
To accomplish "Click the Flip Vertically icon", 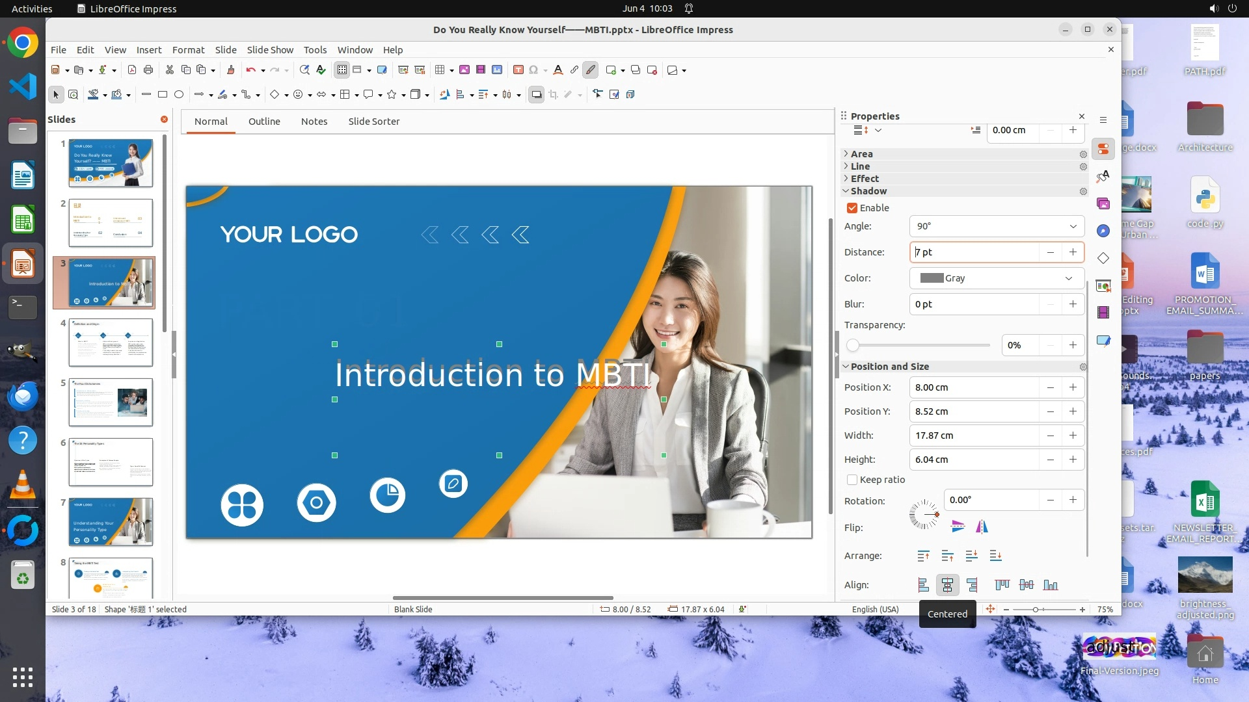I will tap(958, 526).
